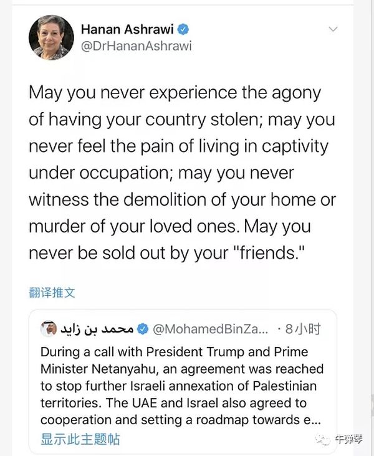Image resolution: width=374 pixels, height=456 pixels.
Task: Click the quoted tweet's small avatar
Action: 49,328
